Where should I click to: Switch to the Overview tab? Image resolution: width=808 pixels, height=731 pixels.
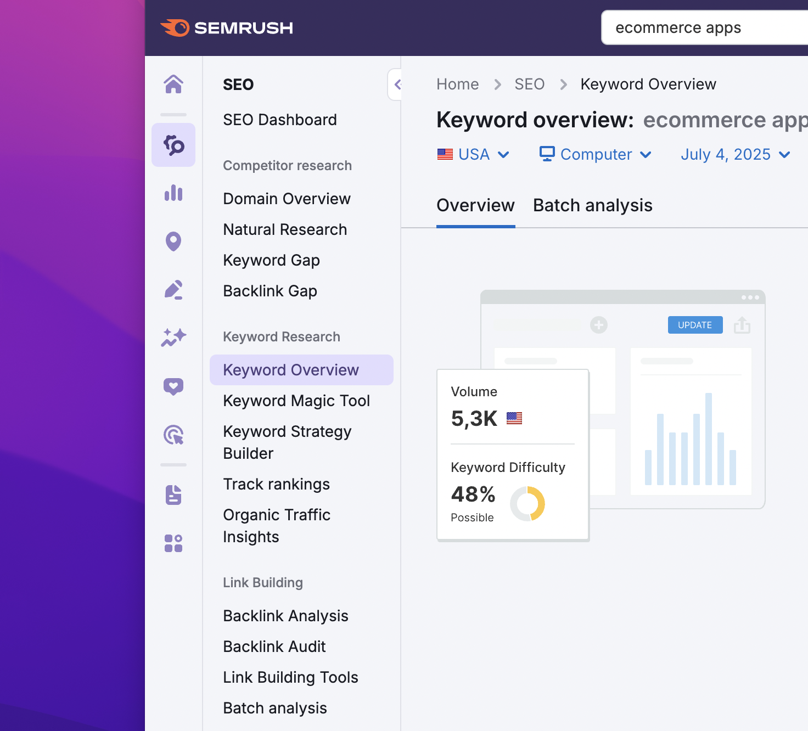[475, 205]
